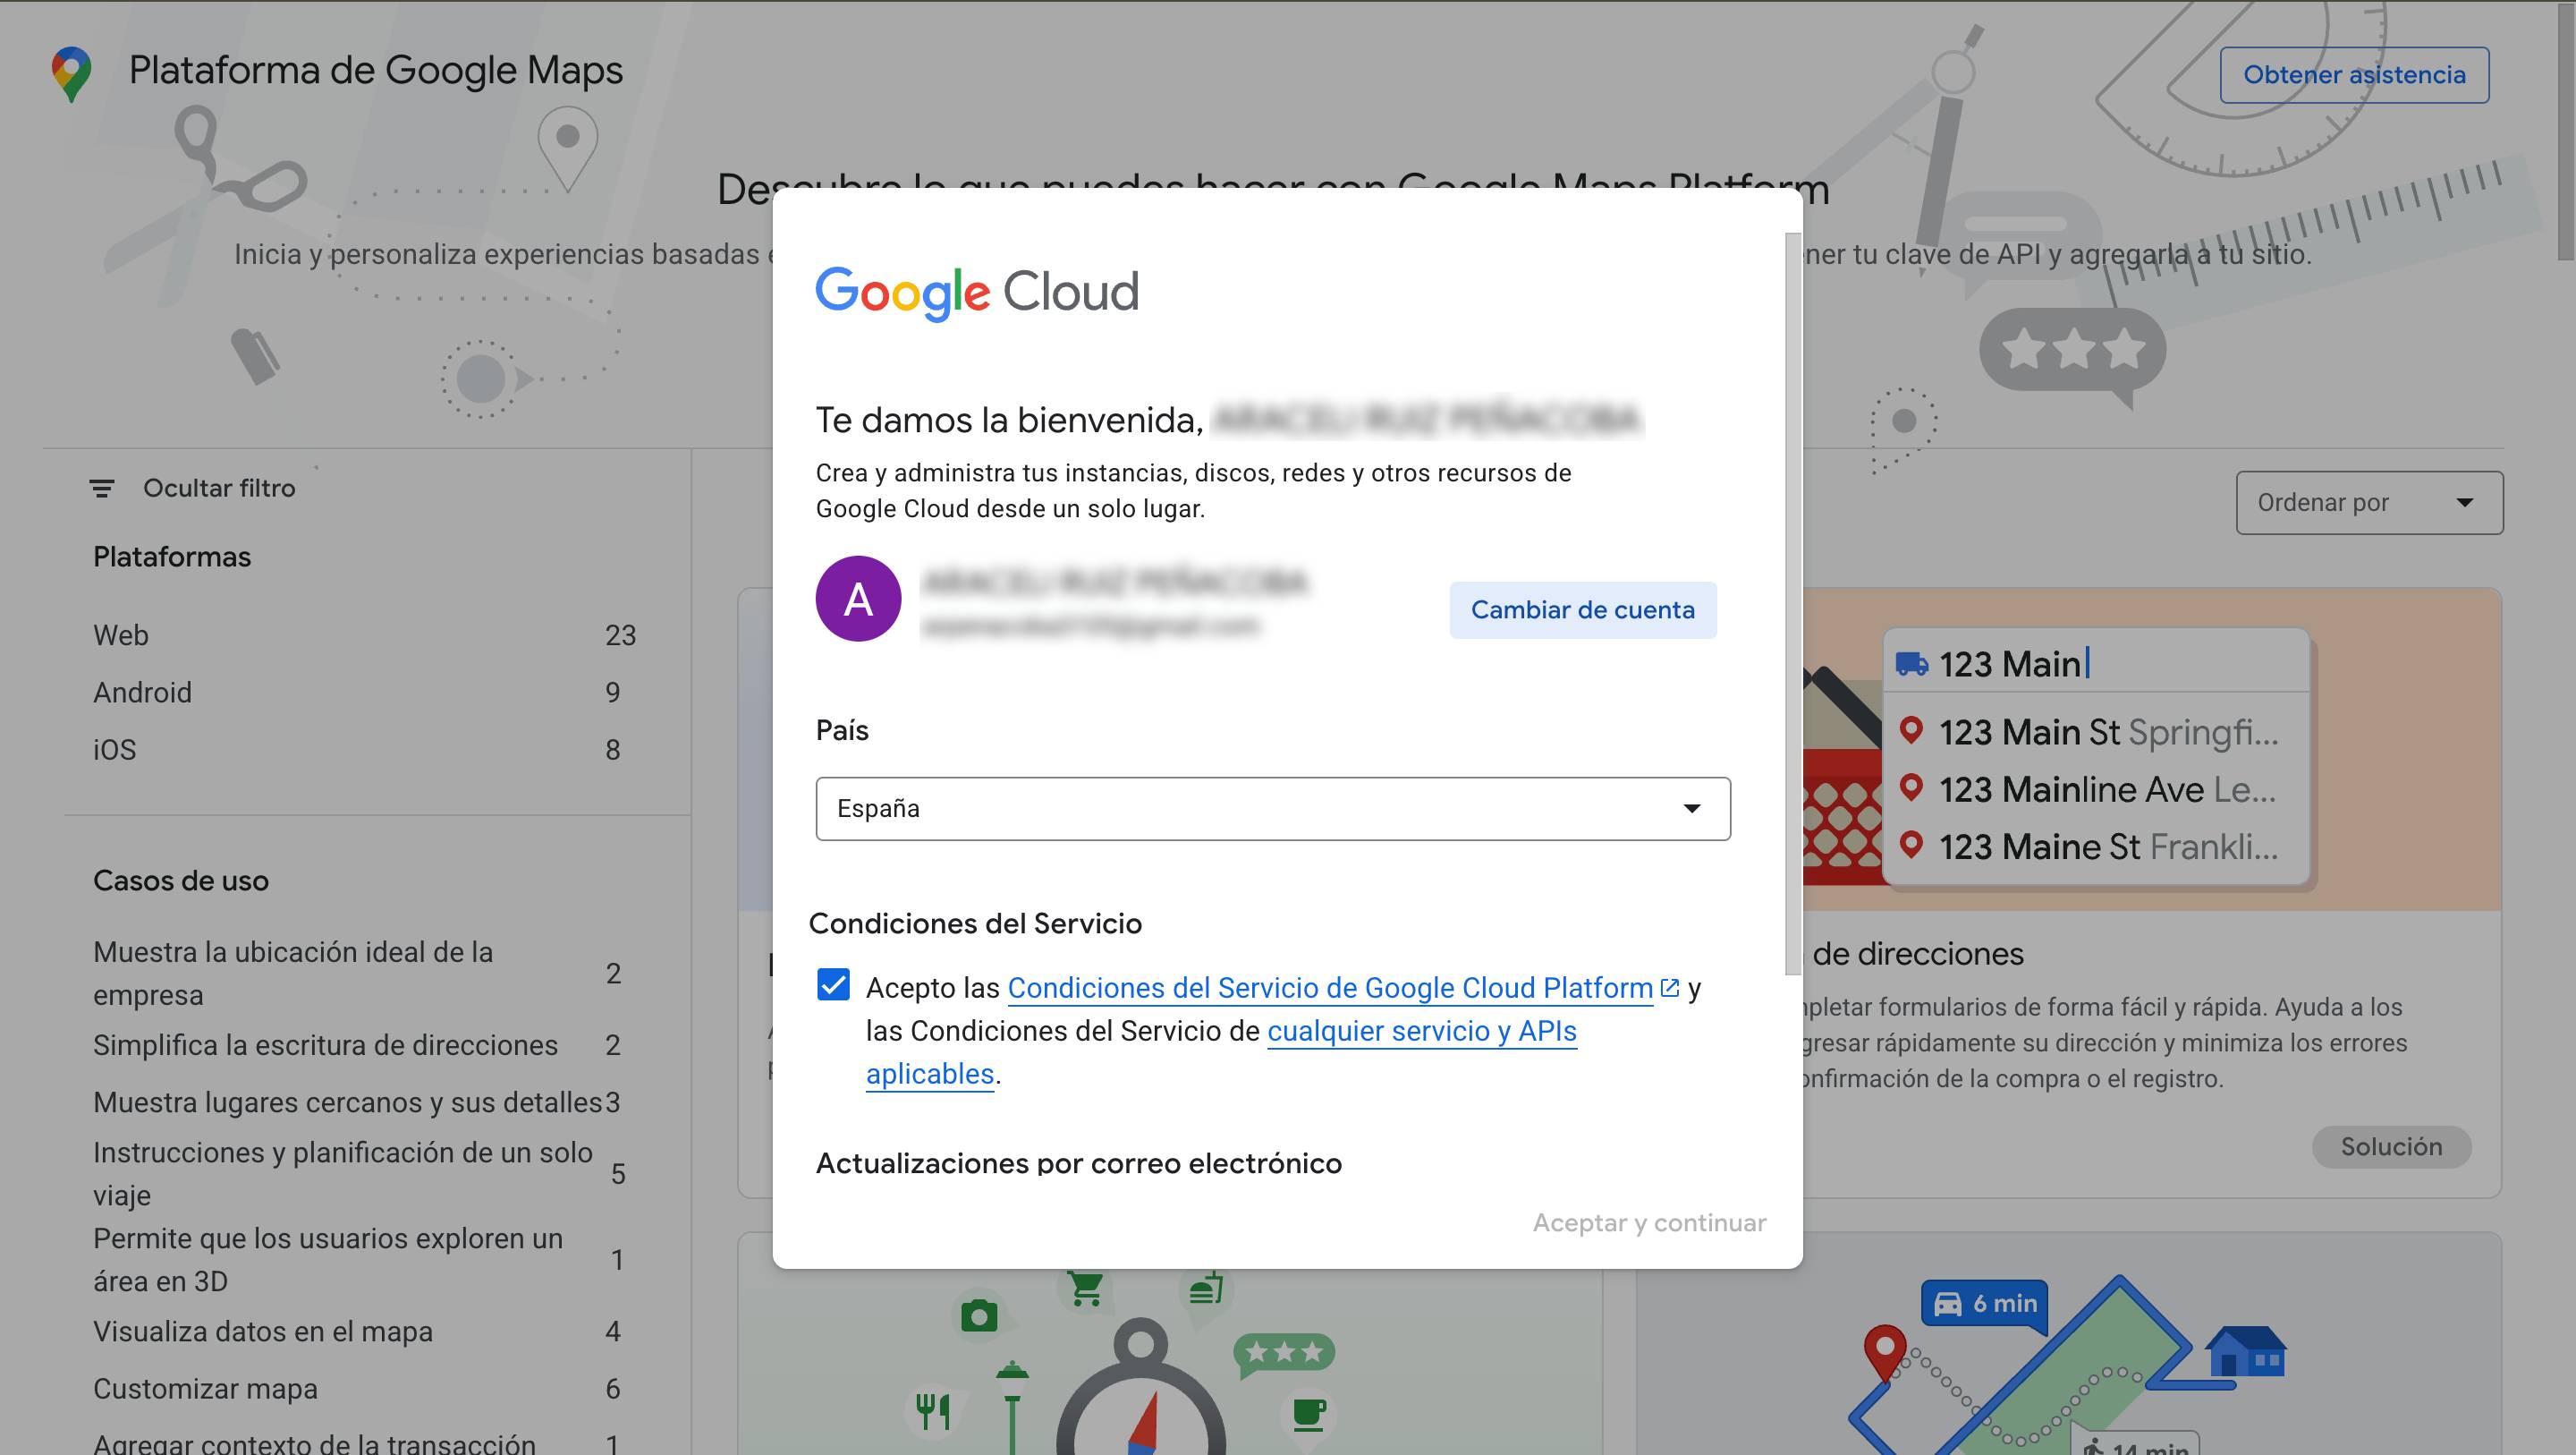Click 123 Main St Springfield suggestion
This screenshot has width=2576, height=1455.
click(2096, 731)
